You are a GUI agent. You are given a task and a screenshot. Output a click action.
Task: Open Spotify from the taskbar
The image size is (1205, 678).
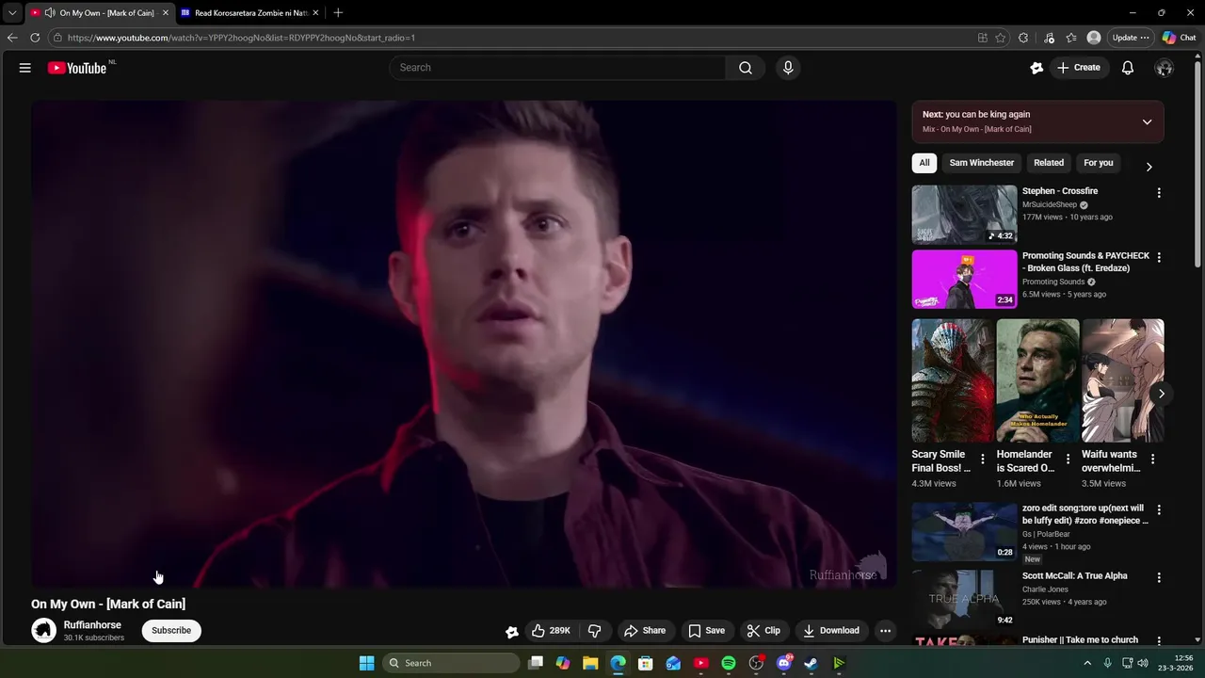729,663
